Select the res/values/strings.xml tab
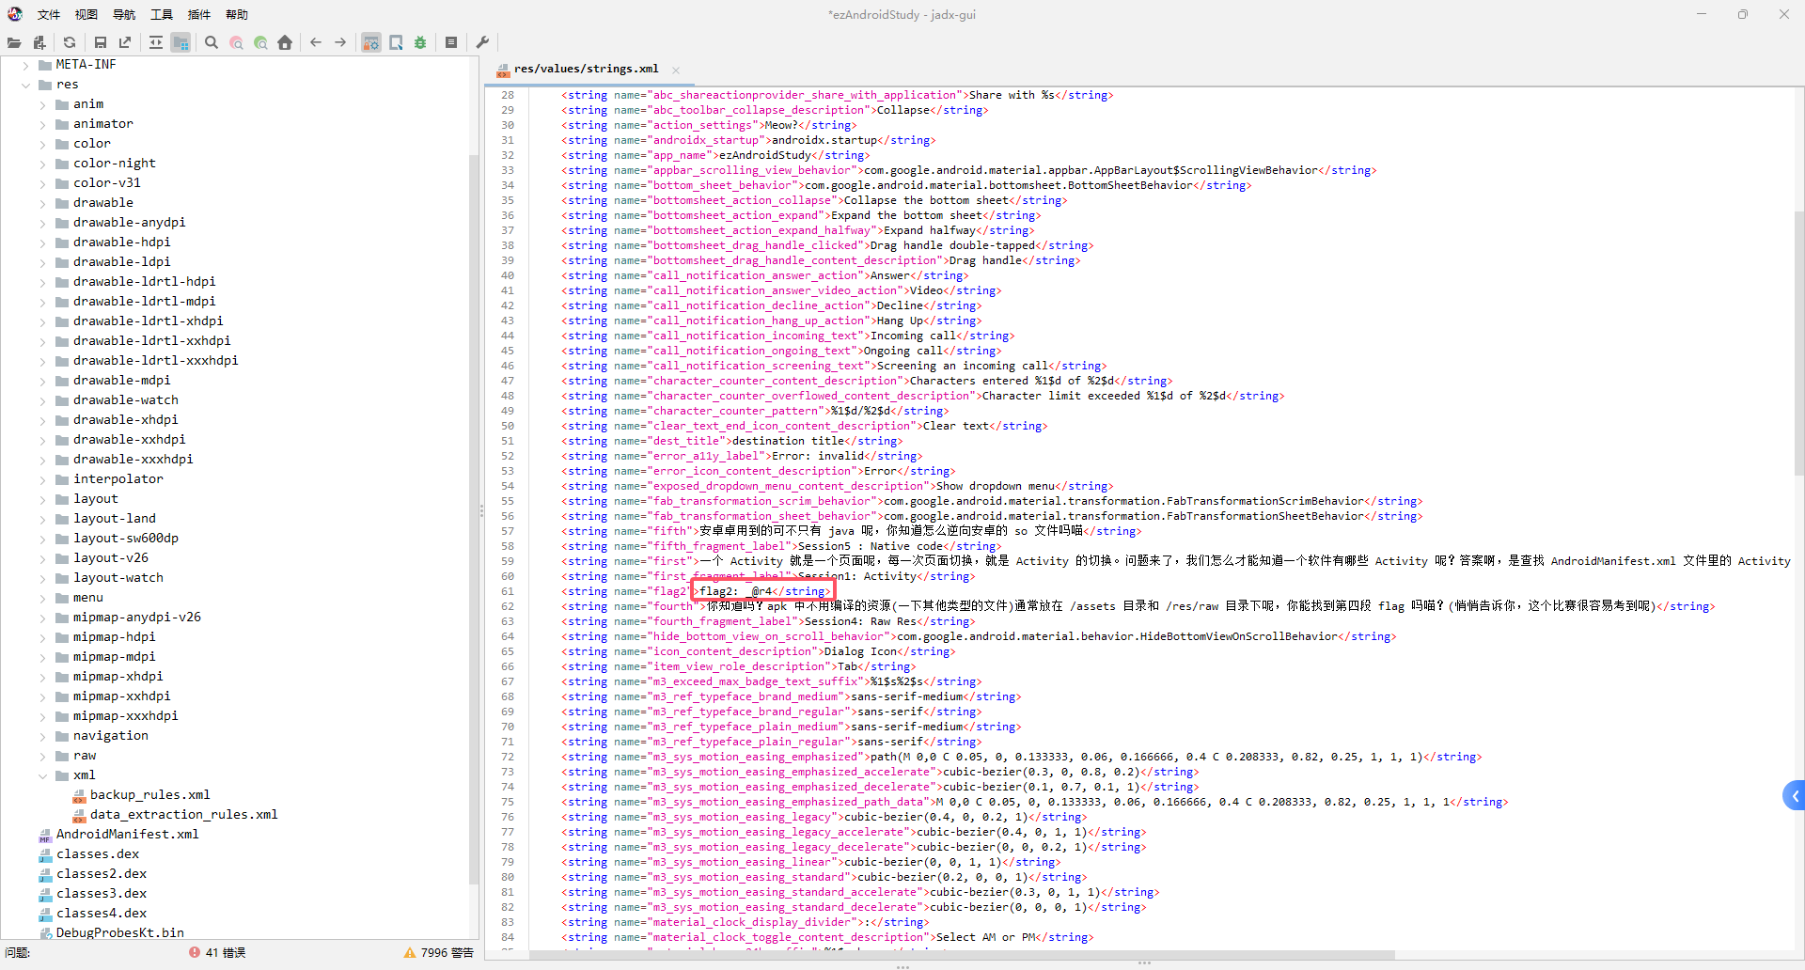 (586, 69)
